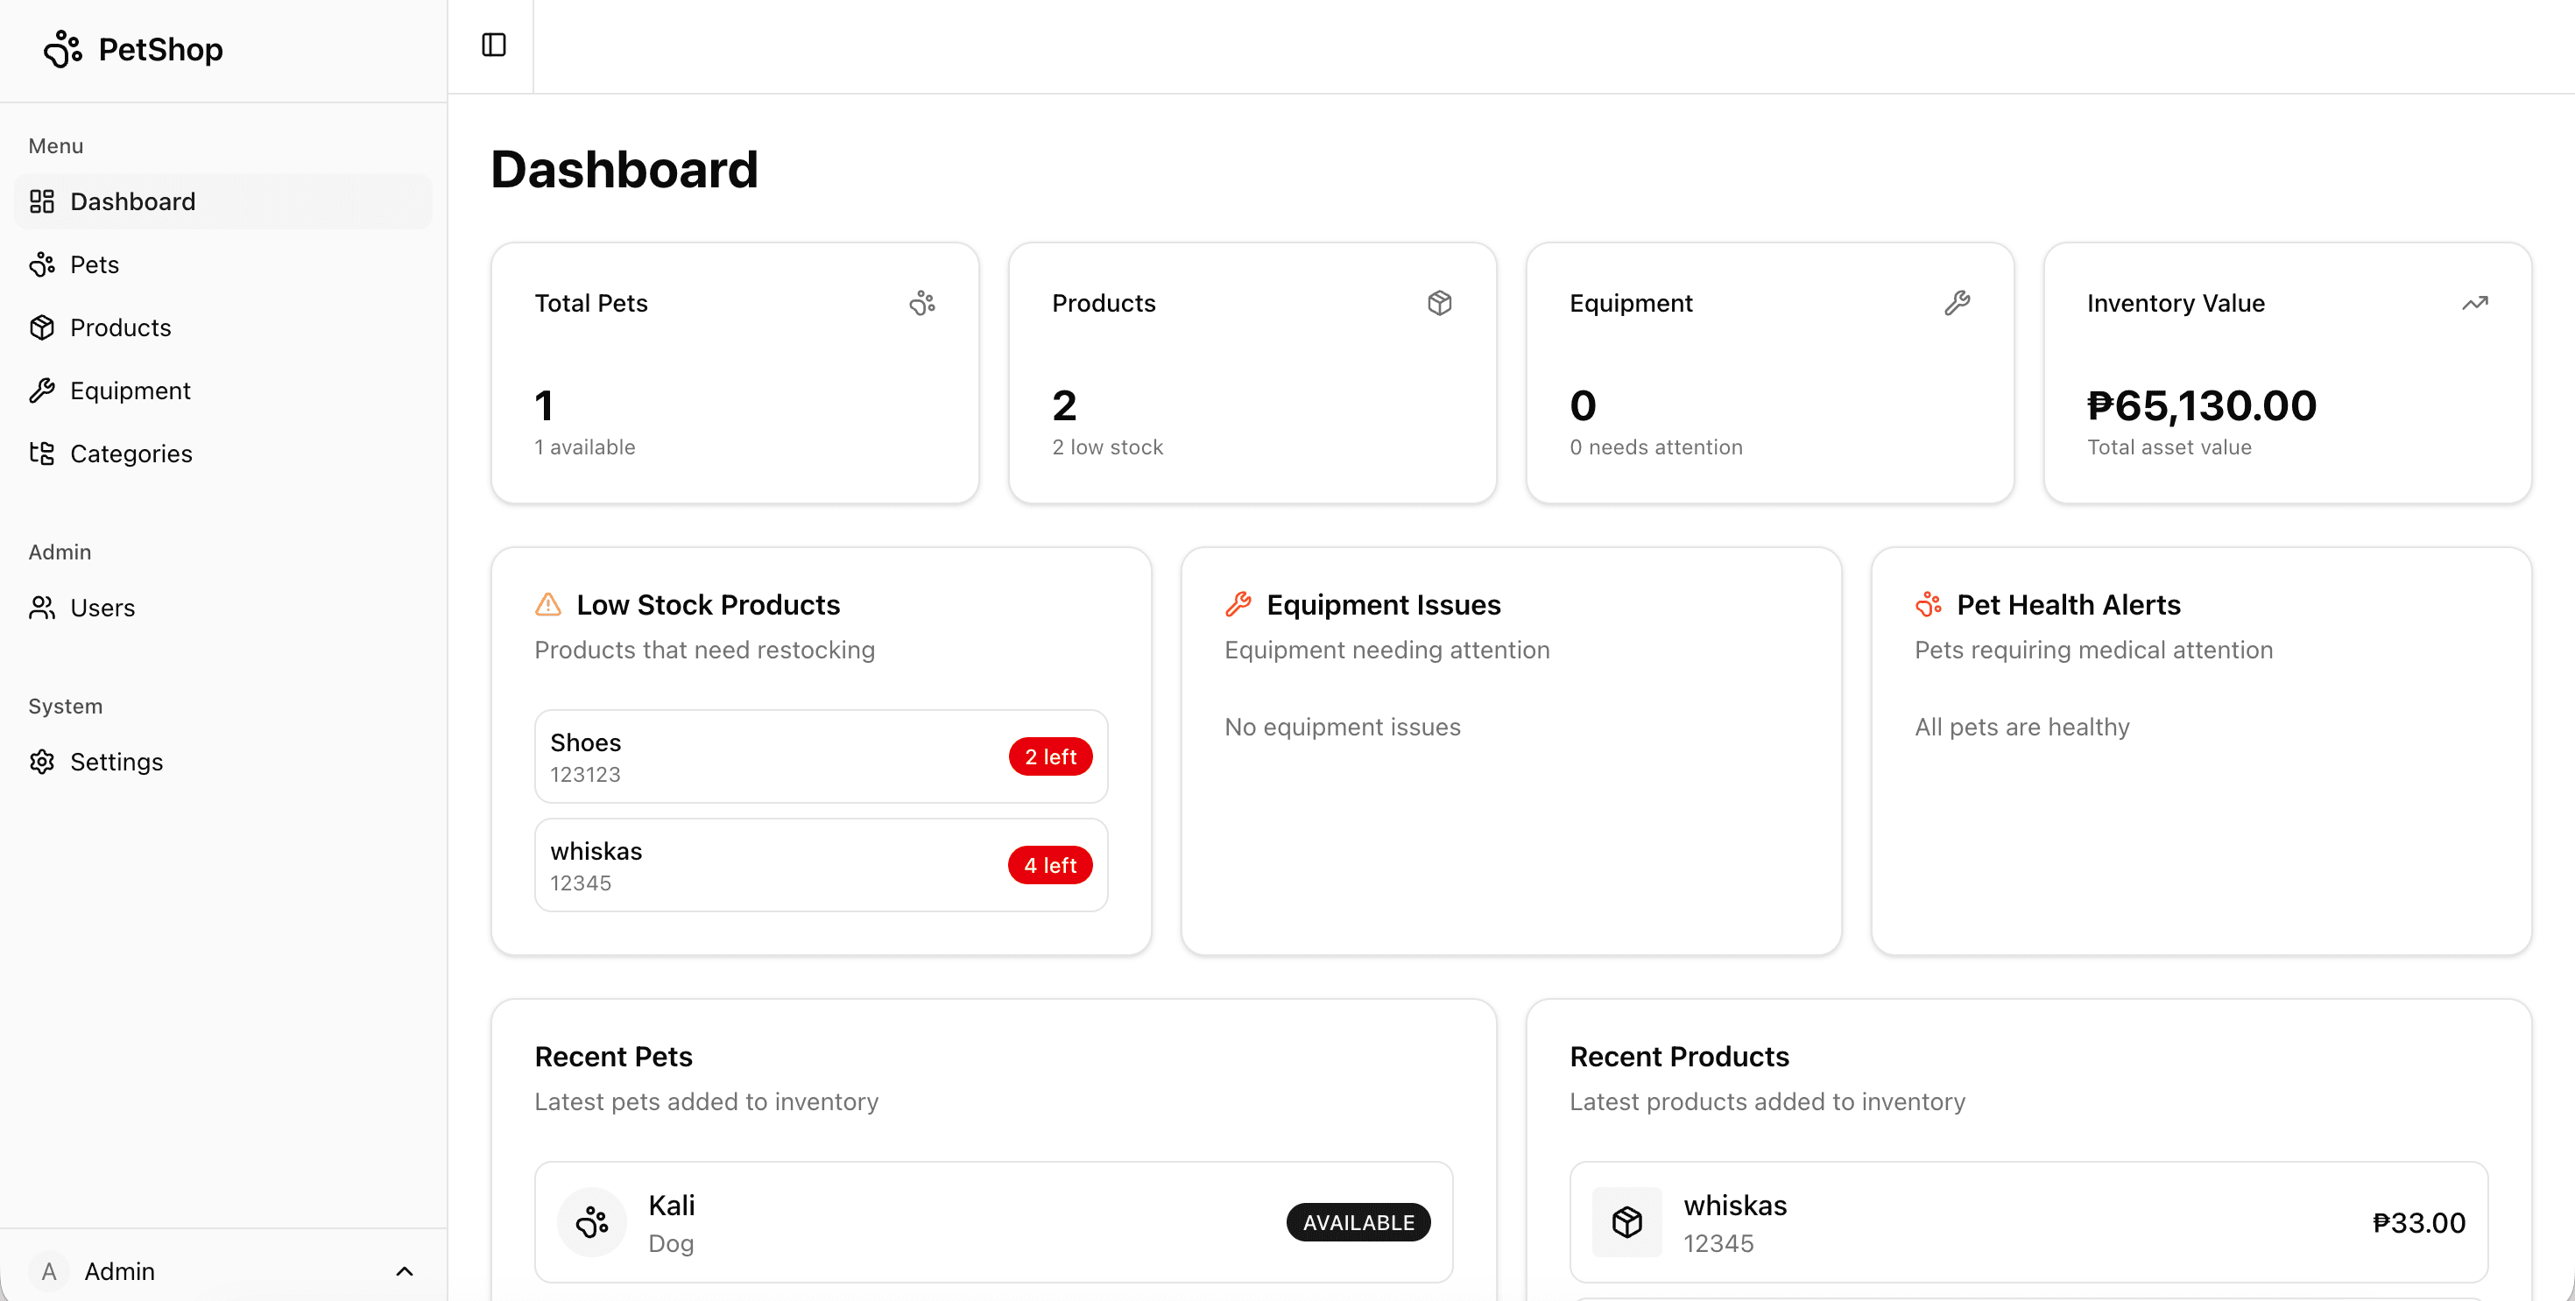Click the orange paw icon by Pet Health Alerts
Viewport: 2575px width, 1301px height.
[1929, 604]
